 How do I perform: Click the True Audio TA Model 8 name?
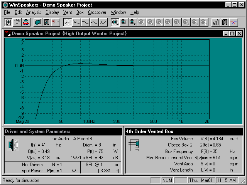tap(70, 139)
